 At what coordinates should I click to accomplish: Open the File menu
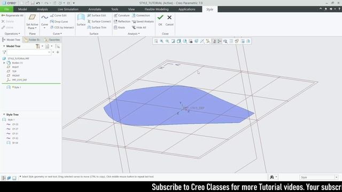point(6,9)
